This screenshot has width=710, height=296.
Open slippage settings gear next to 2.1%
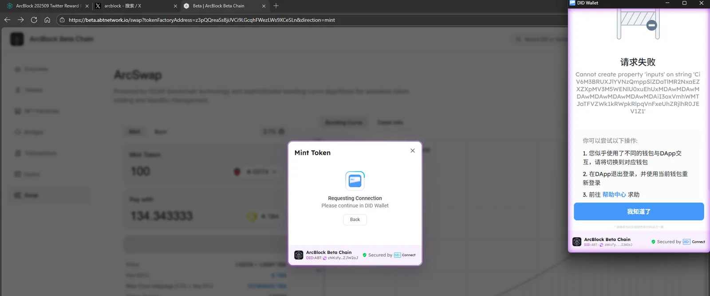(281, 132)
